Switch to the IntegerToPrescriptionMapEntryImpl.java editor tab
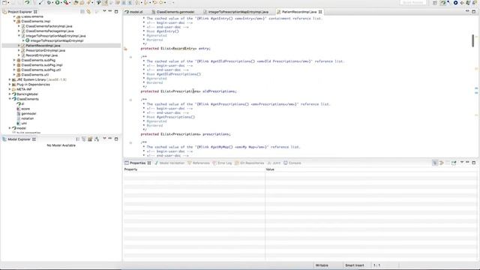 (x=236, y=12)
